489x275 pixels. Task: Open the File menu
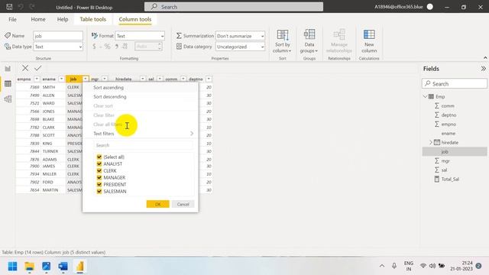pyautogui.click(x=12, y=19)
